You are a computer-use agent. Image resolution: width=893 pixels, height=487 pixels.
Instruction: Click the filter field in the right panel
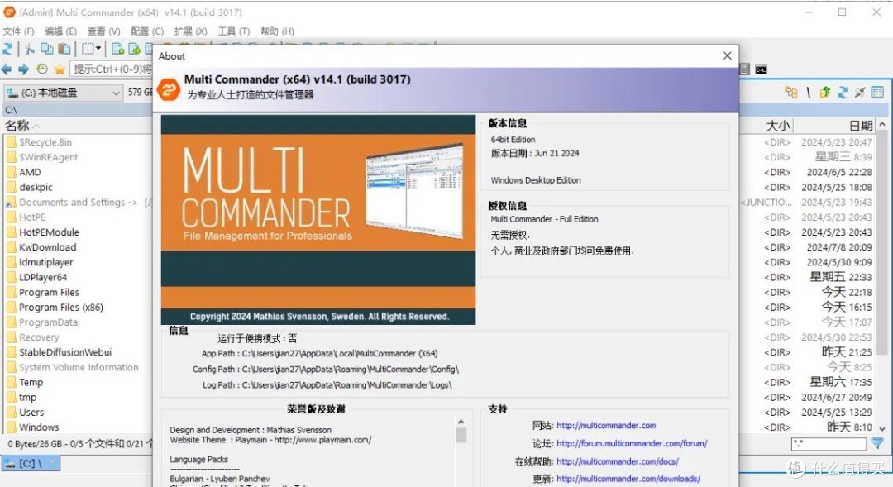click(829, 443)
